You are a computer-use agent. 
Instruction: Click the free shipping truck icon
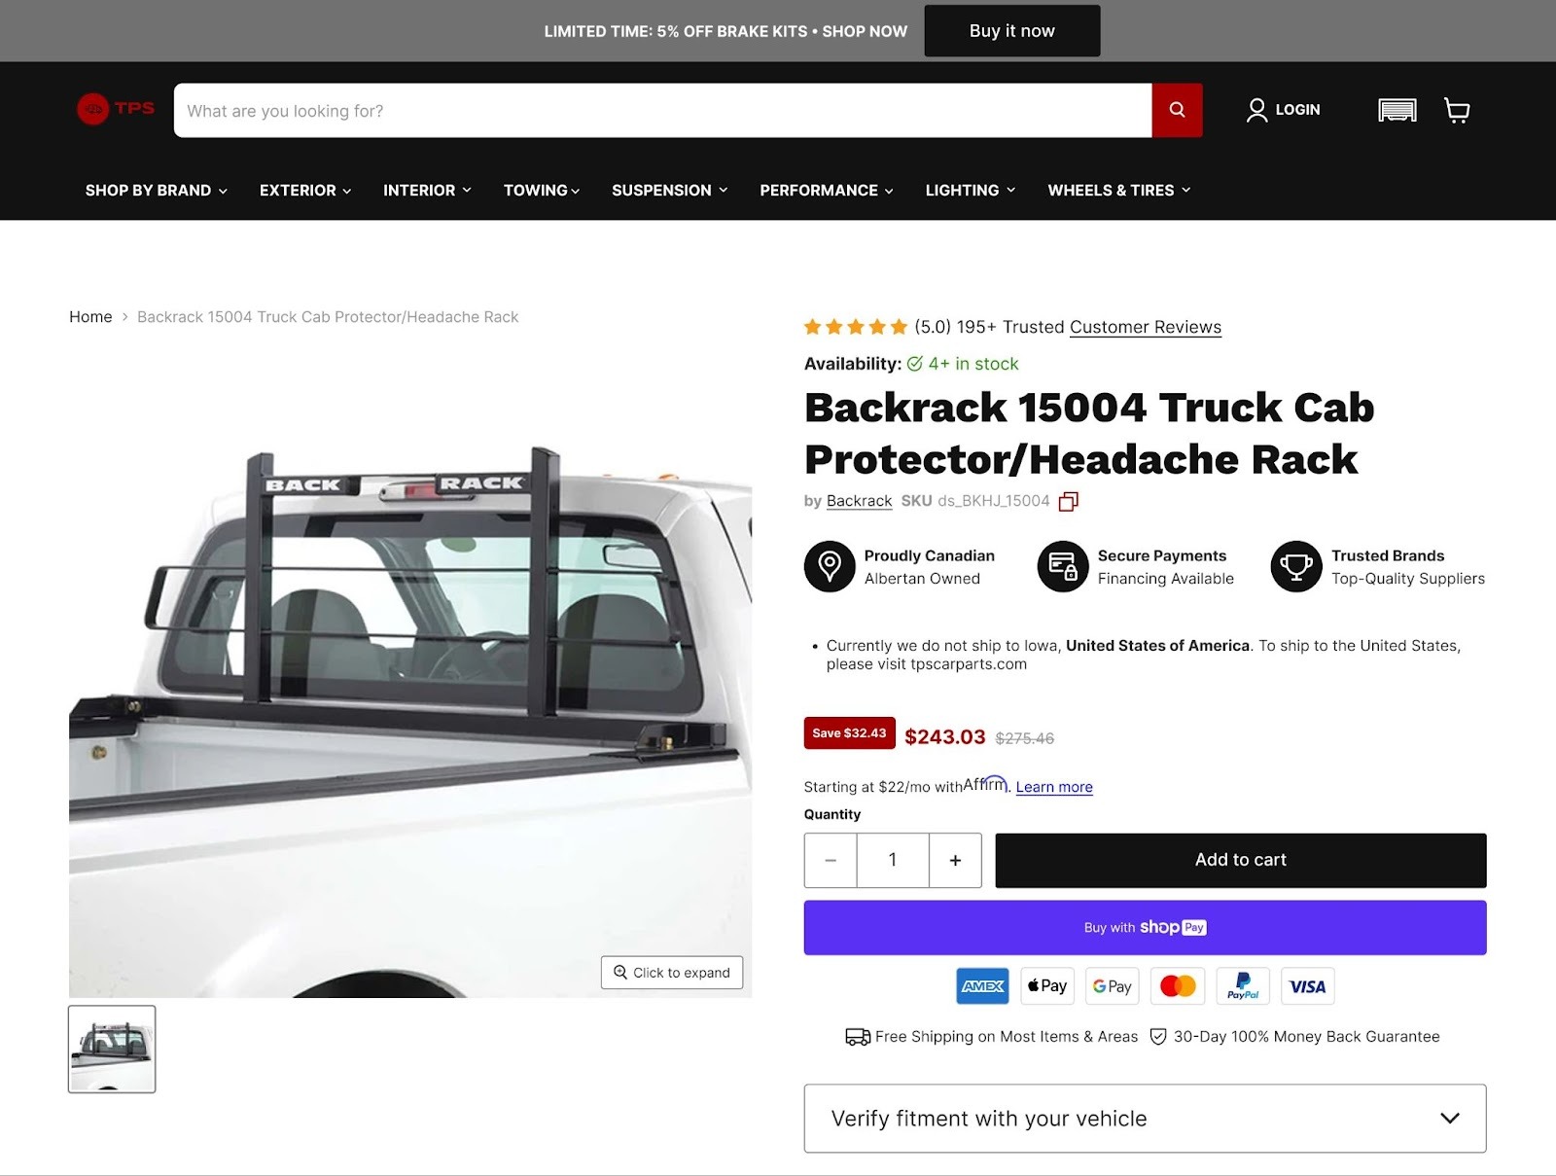[x=858, y=1037]
